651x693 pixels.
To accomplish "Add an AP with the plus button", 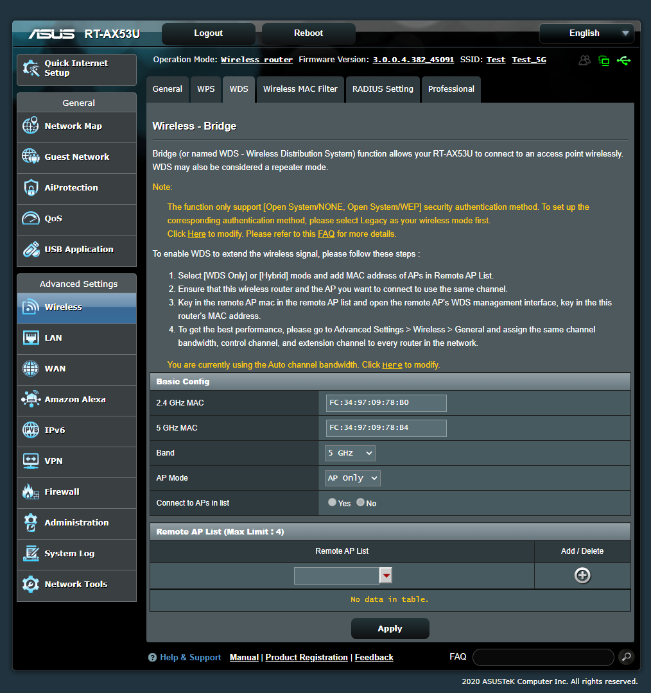I will tap(582, 575).
